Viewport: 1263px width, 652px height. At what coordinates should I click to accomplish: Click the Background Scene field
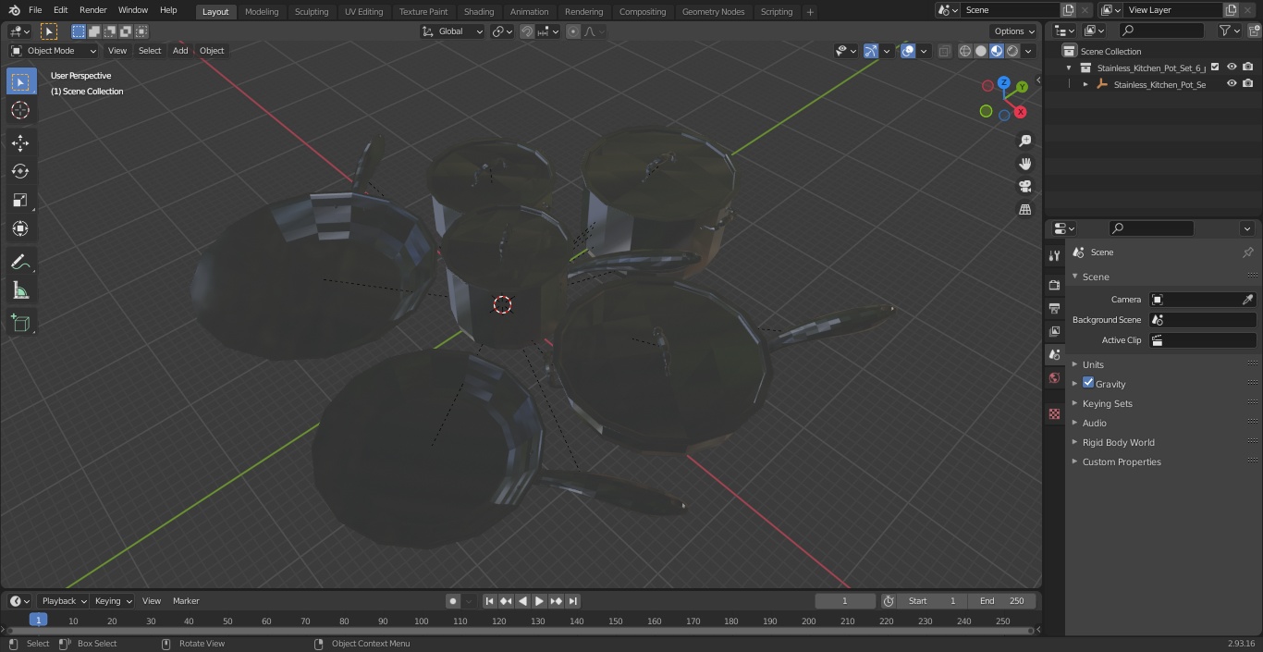point(1202,320)
